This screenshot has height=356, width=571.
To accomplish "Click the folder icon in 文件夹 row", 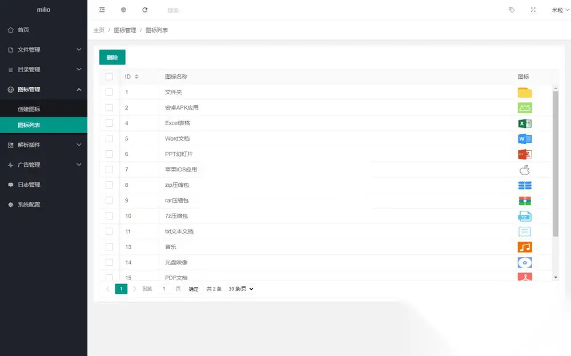I will click(525, 93).
